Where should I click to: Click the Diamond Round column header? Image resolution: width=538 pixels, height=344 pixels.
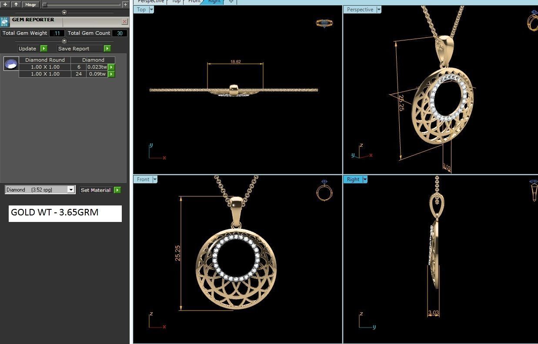tap(45, 60)
